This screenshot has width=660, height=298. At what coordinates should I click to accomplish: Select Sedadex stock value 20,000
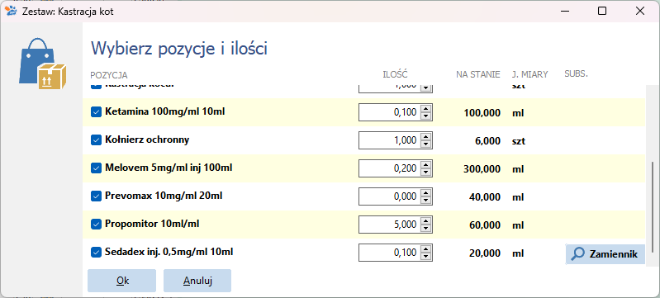click(x=485, y=253)
